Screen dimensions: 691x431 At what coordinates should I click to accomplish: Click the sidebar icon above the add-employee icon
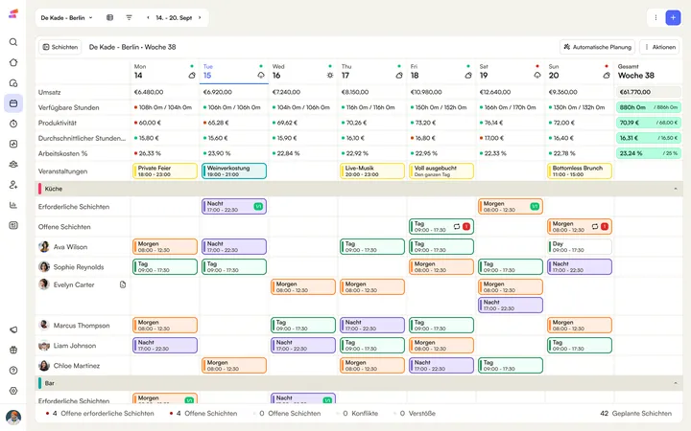click(13, 164)
